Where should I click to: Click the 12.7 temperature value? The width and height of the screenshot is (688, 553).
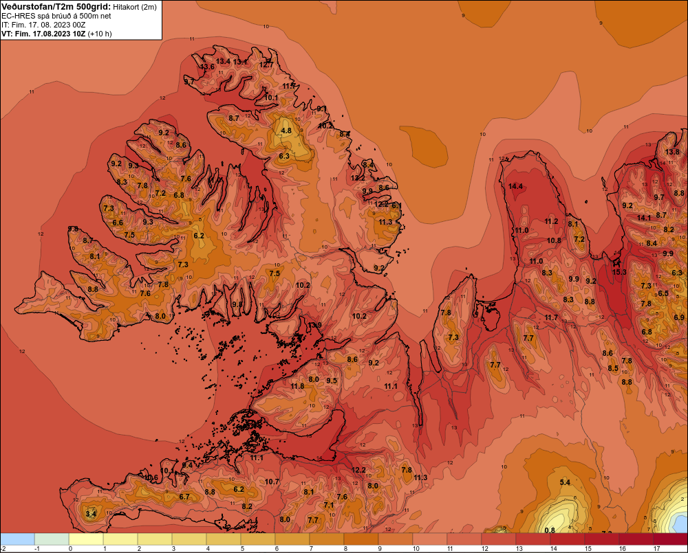pyautogui.click(x=266, y=65)
